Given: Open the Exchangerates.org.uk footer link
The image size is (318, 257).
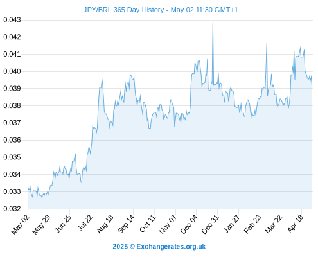Looking at the screenshot, I should (159, 247).
